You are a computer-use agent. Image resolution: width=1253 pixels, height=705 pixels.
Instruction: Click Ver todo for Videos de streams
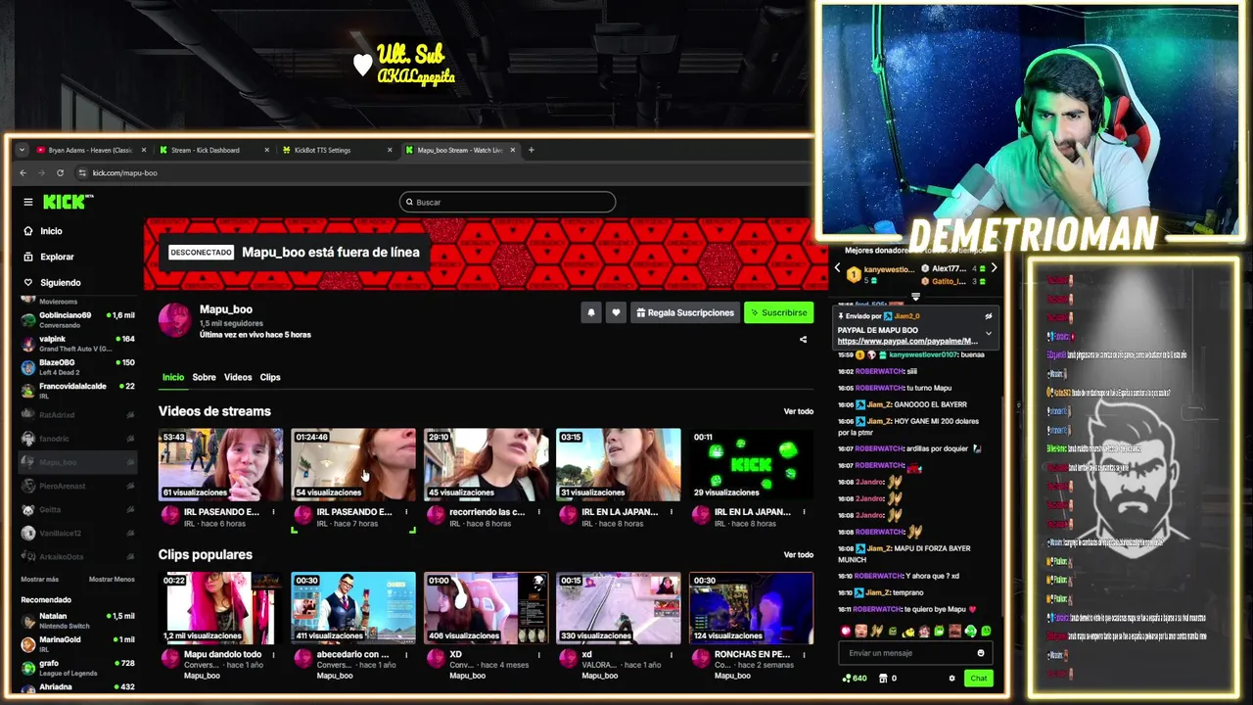coord(798,411)
